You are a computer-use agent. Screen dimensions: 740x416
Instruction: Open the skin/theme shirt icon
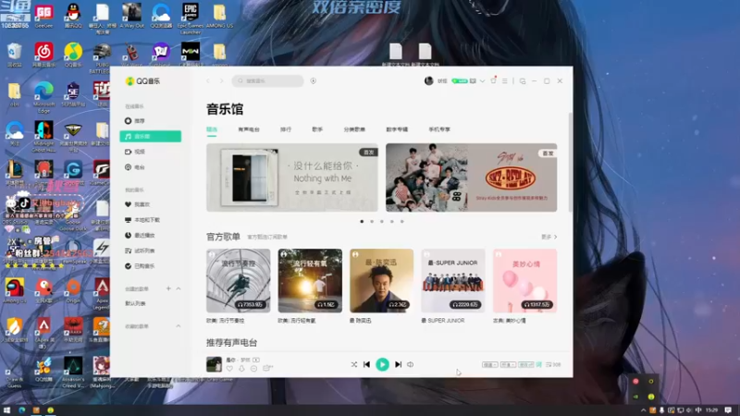pyautogui.click(x=494, y=80)
